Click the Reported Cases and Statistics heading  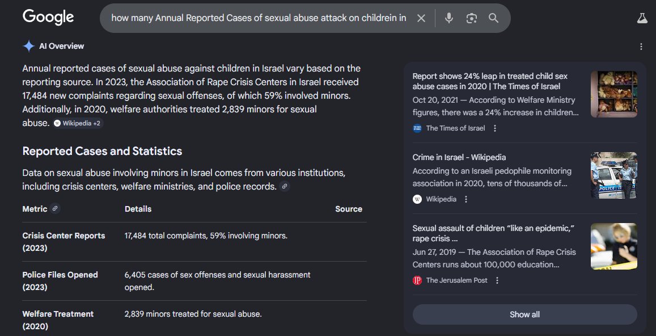(x=102, y=151)
